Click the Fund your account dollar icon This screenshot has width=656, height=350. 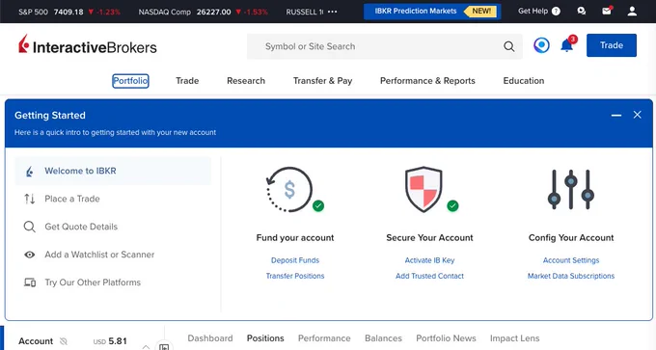pos(289,189)
